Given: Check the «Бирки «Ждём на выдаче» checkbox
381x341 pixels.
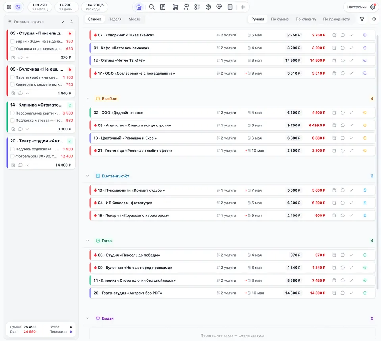Looking at the screenshot, I should [12, 41].
